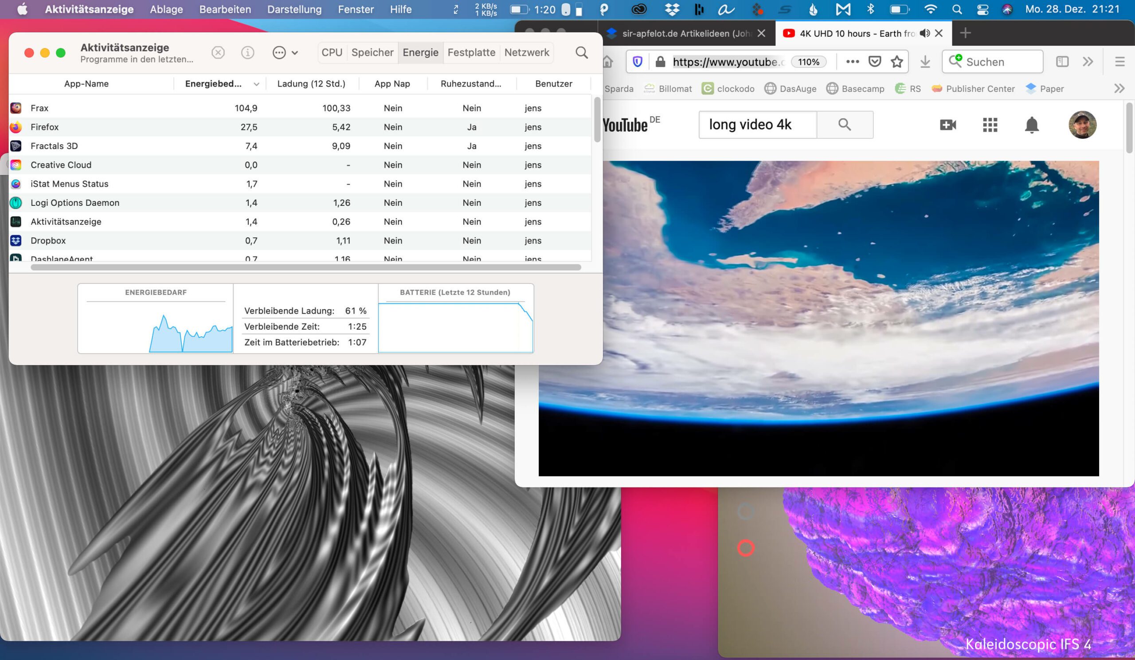
Task: Click the vertical scrollbar of process list
Action: click(597, 119)
